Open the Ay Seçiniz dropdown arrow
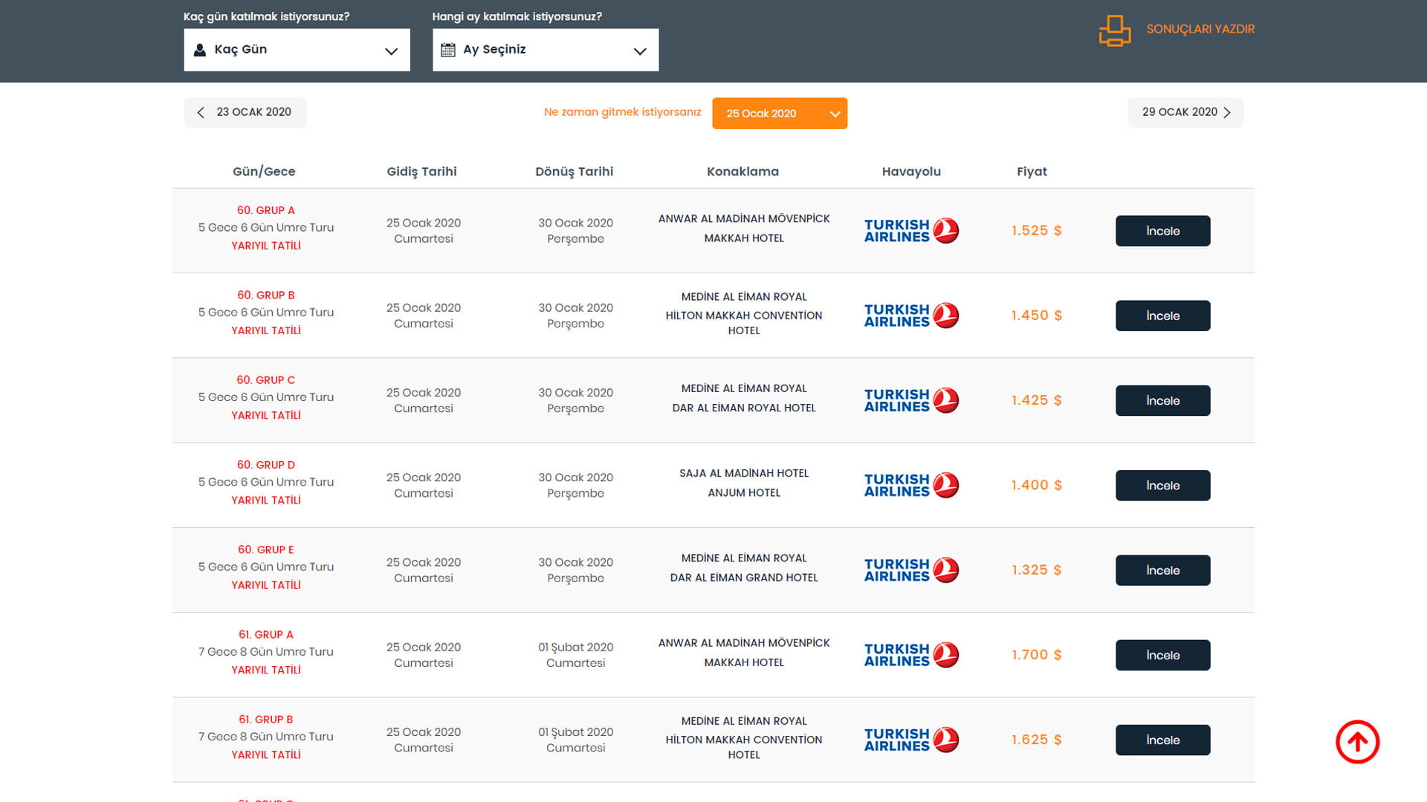 click(x=640, y=50)
